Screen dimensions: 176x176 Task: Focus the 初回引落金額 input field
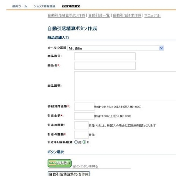[x=84, y=107]
